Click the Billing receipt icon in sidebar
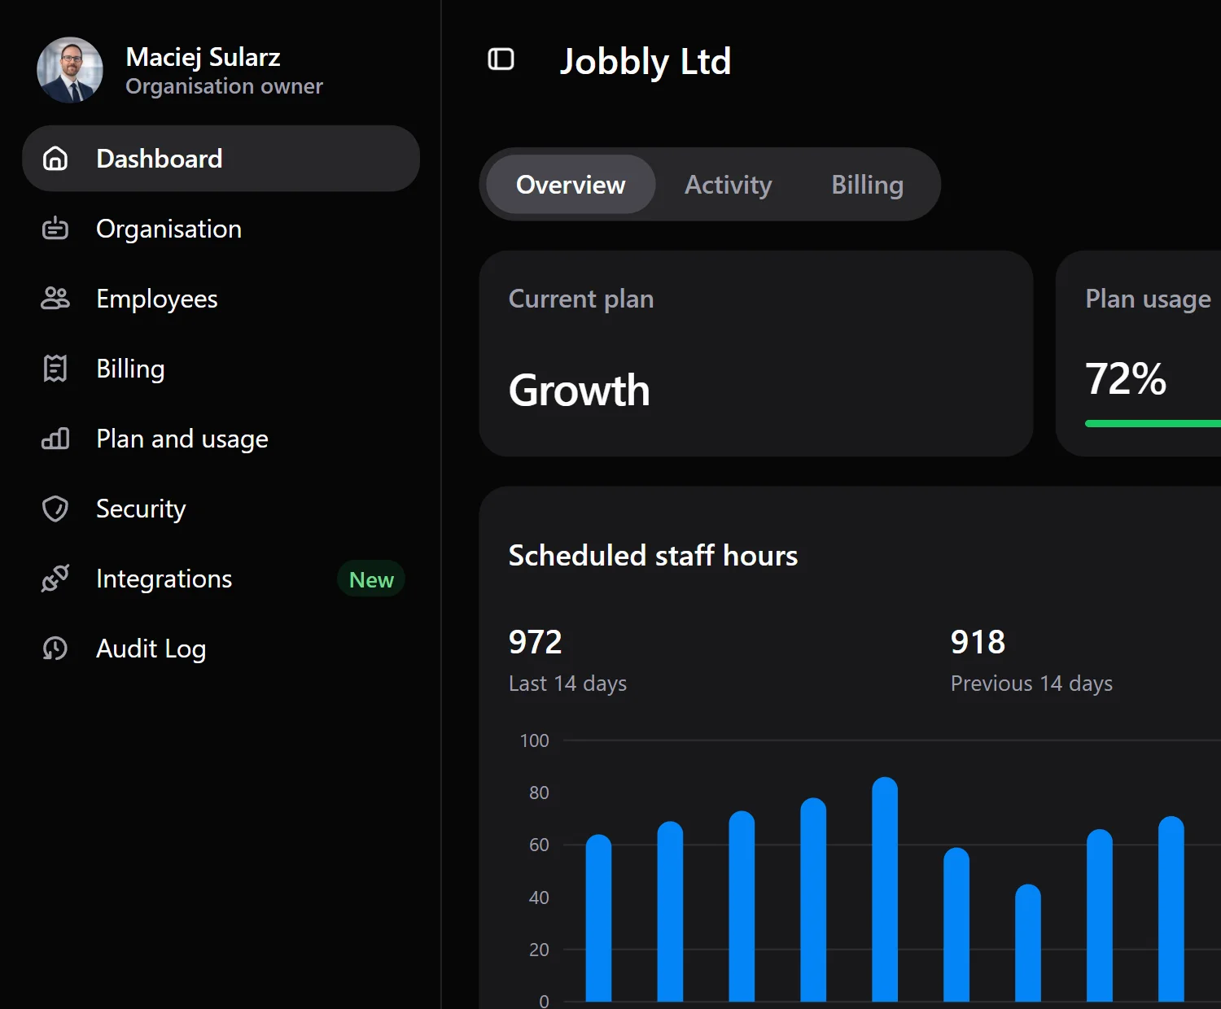This screenshot has height=1009, width=1221. pos(55,369)
